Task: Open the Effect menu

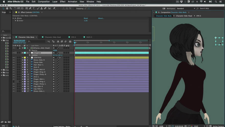Action: (x=63, y=2)
